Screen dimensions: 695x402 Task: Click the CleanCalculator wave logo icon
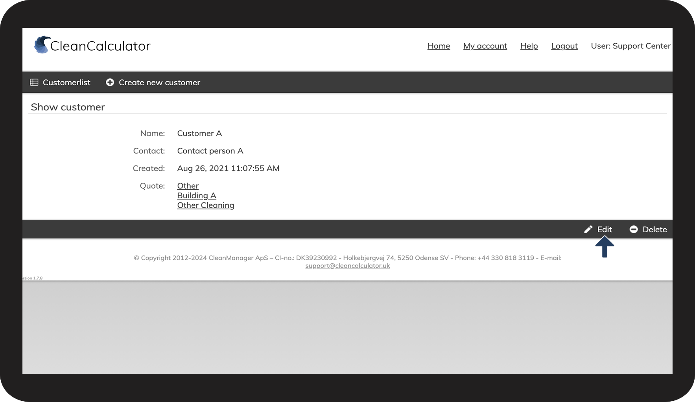tap(42, 45)
